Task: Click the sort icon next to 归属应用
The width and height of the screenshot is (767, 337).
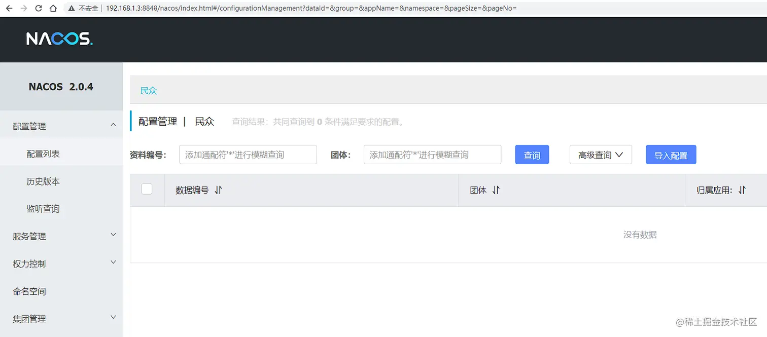Action: tap(742, 190)
